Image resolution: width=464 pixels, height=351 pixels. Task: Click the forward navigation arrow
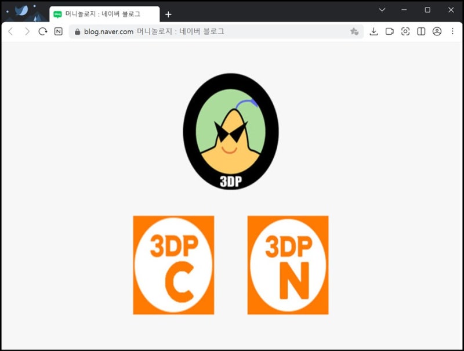[x=26, y=32]
